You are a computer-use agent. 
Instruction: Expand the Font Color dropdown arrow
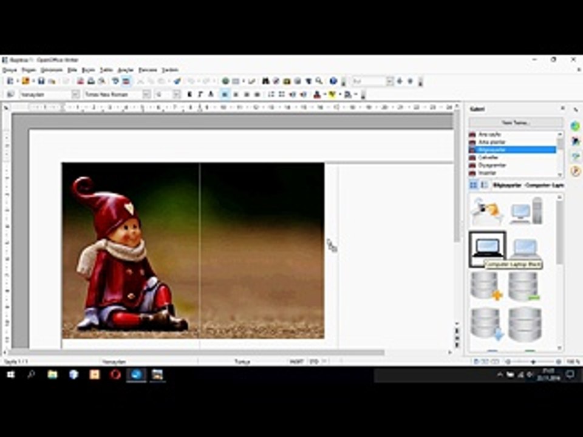[324, 95]
